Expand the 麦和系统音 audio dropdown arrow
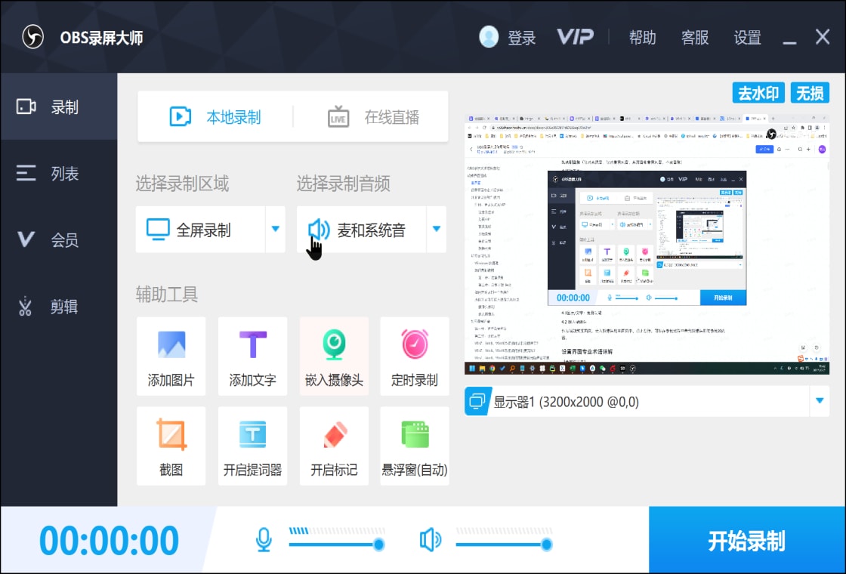Screen dimensions: 846x574 (x=437, y=230)
